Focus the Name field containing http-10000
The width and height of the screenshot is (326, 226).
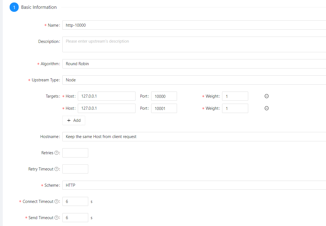coord(194,25)
